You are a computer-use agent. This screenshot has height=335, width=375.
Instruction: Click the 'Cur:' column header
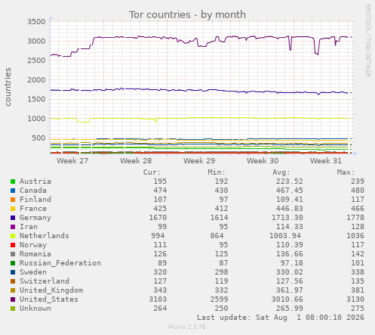152,172
